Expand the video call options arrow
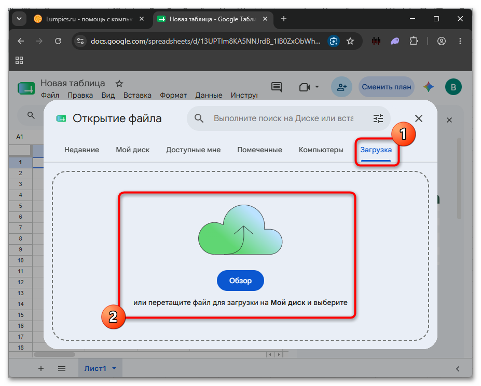481x386 pixels. (317, 87)
